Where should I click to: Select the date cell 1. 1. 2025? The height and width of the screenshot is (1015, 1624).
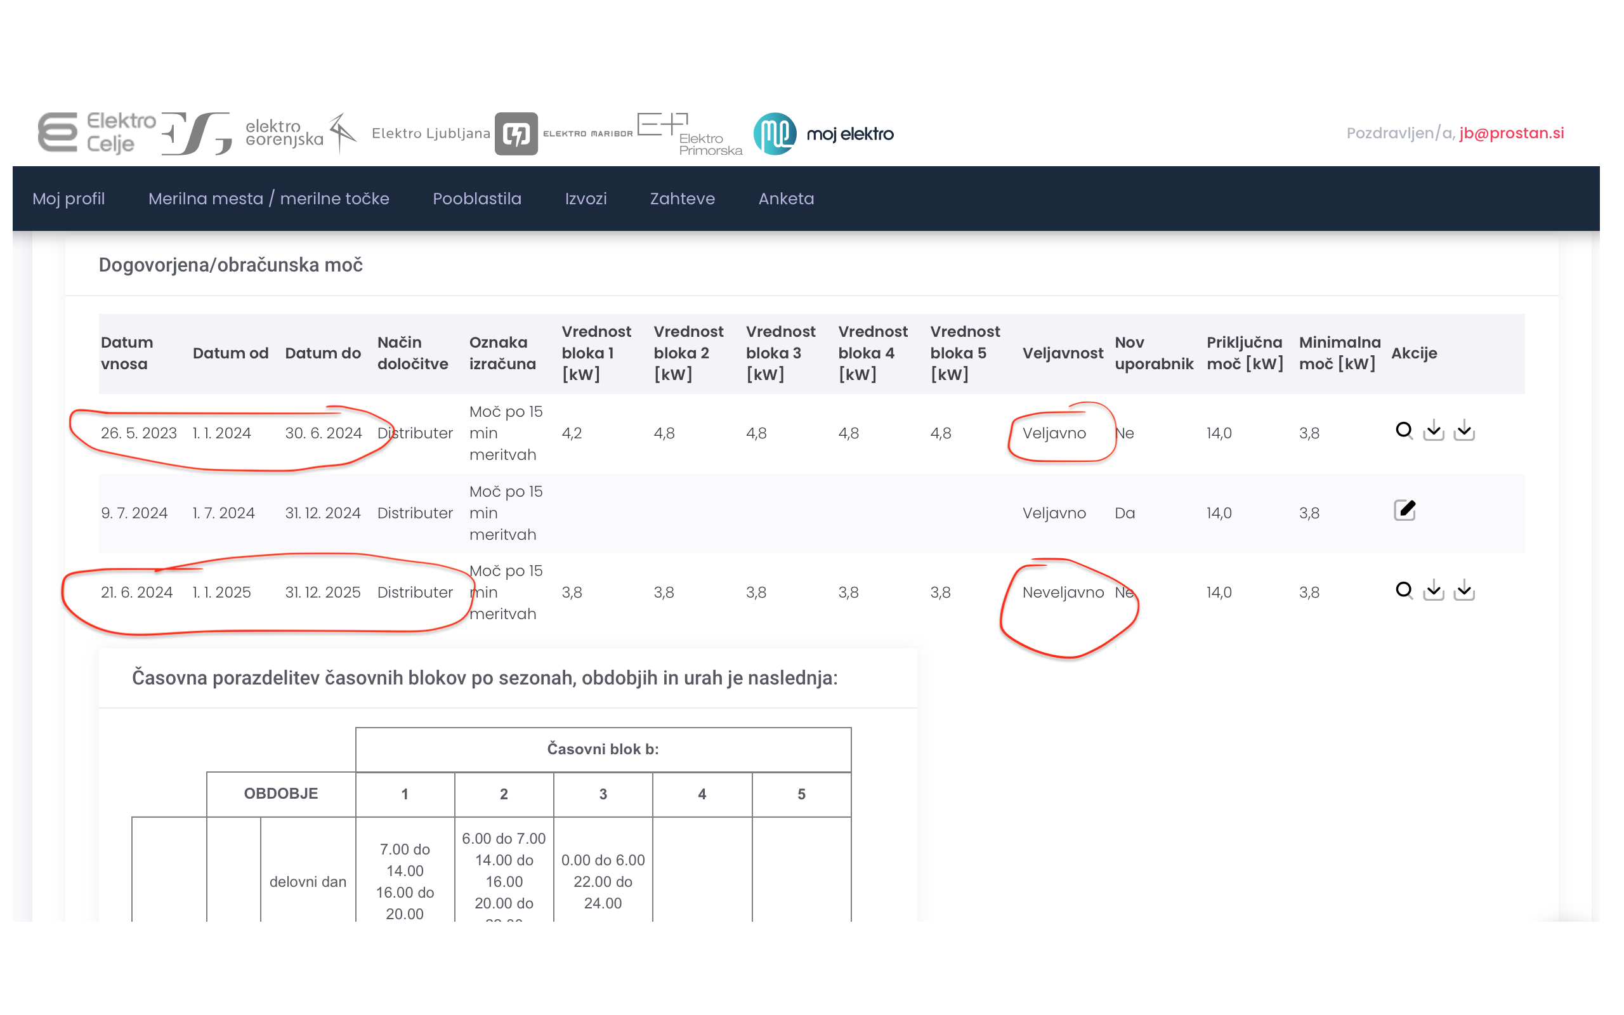[x=221, y=592]
